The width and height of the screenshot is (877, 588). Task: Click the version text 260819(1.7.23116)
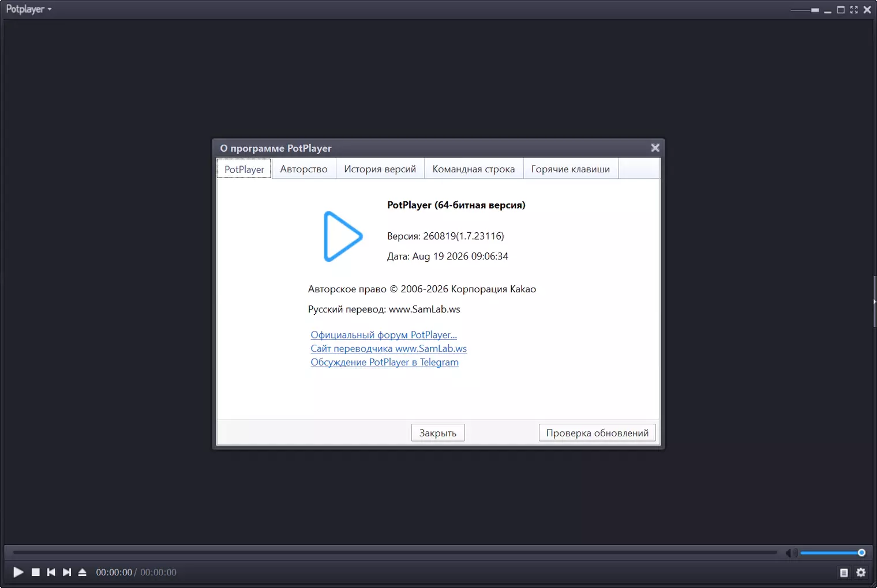coord(463,236)
